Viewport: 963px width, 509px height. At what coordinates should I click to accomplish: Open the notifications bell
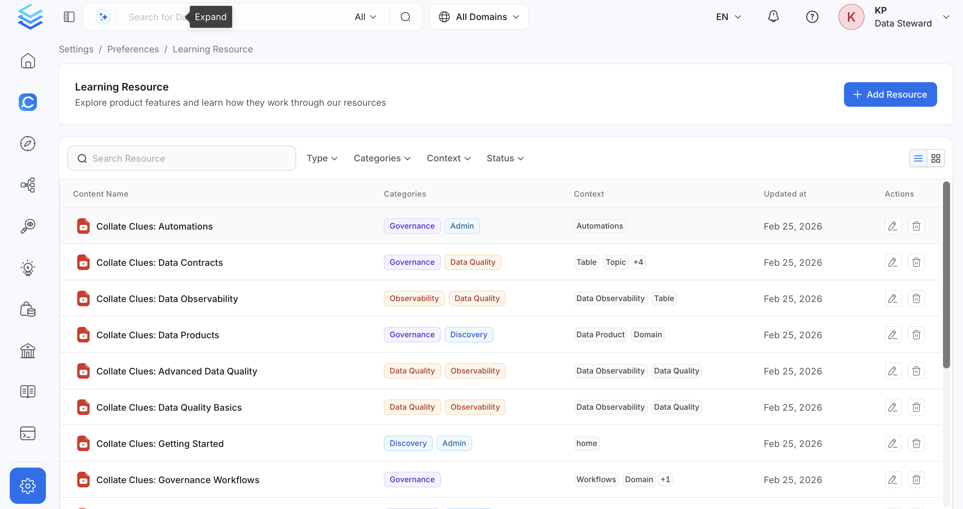coord(773,17)
